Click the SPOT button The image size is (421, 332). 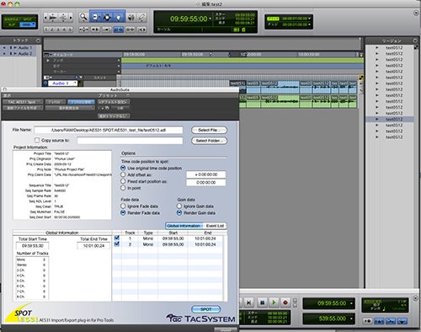click(206, 309)
